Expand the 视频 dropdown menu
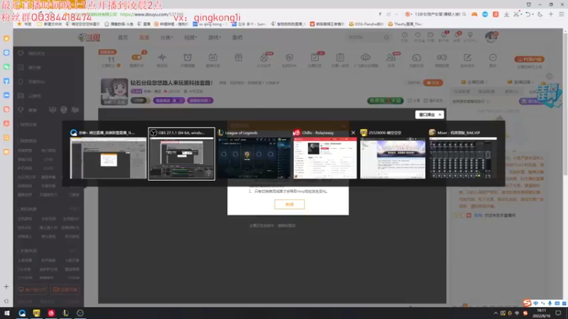 pyautogui.click(x=190, y=38)
